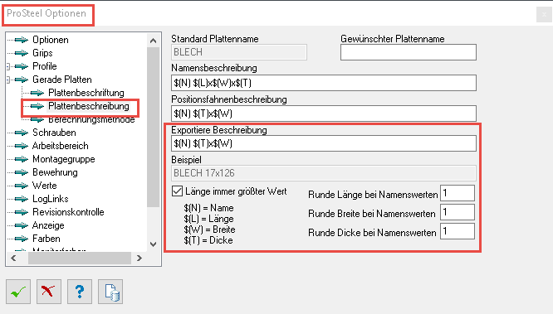Click the vertical scrollbar thumb of tree

153,127
